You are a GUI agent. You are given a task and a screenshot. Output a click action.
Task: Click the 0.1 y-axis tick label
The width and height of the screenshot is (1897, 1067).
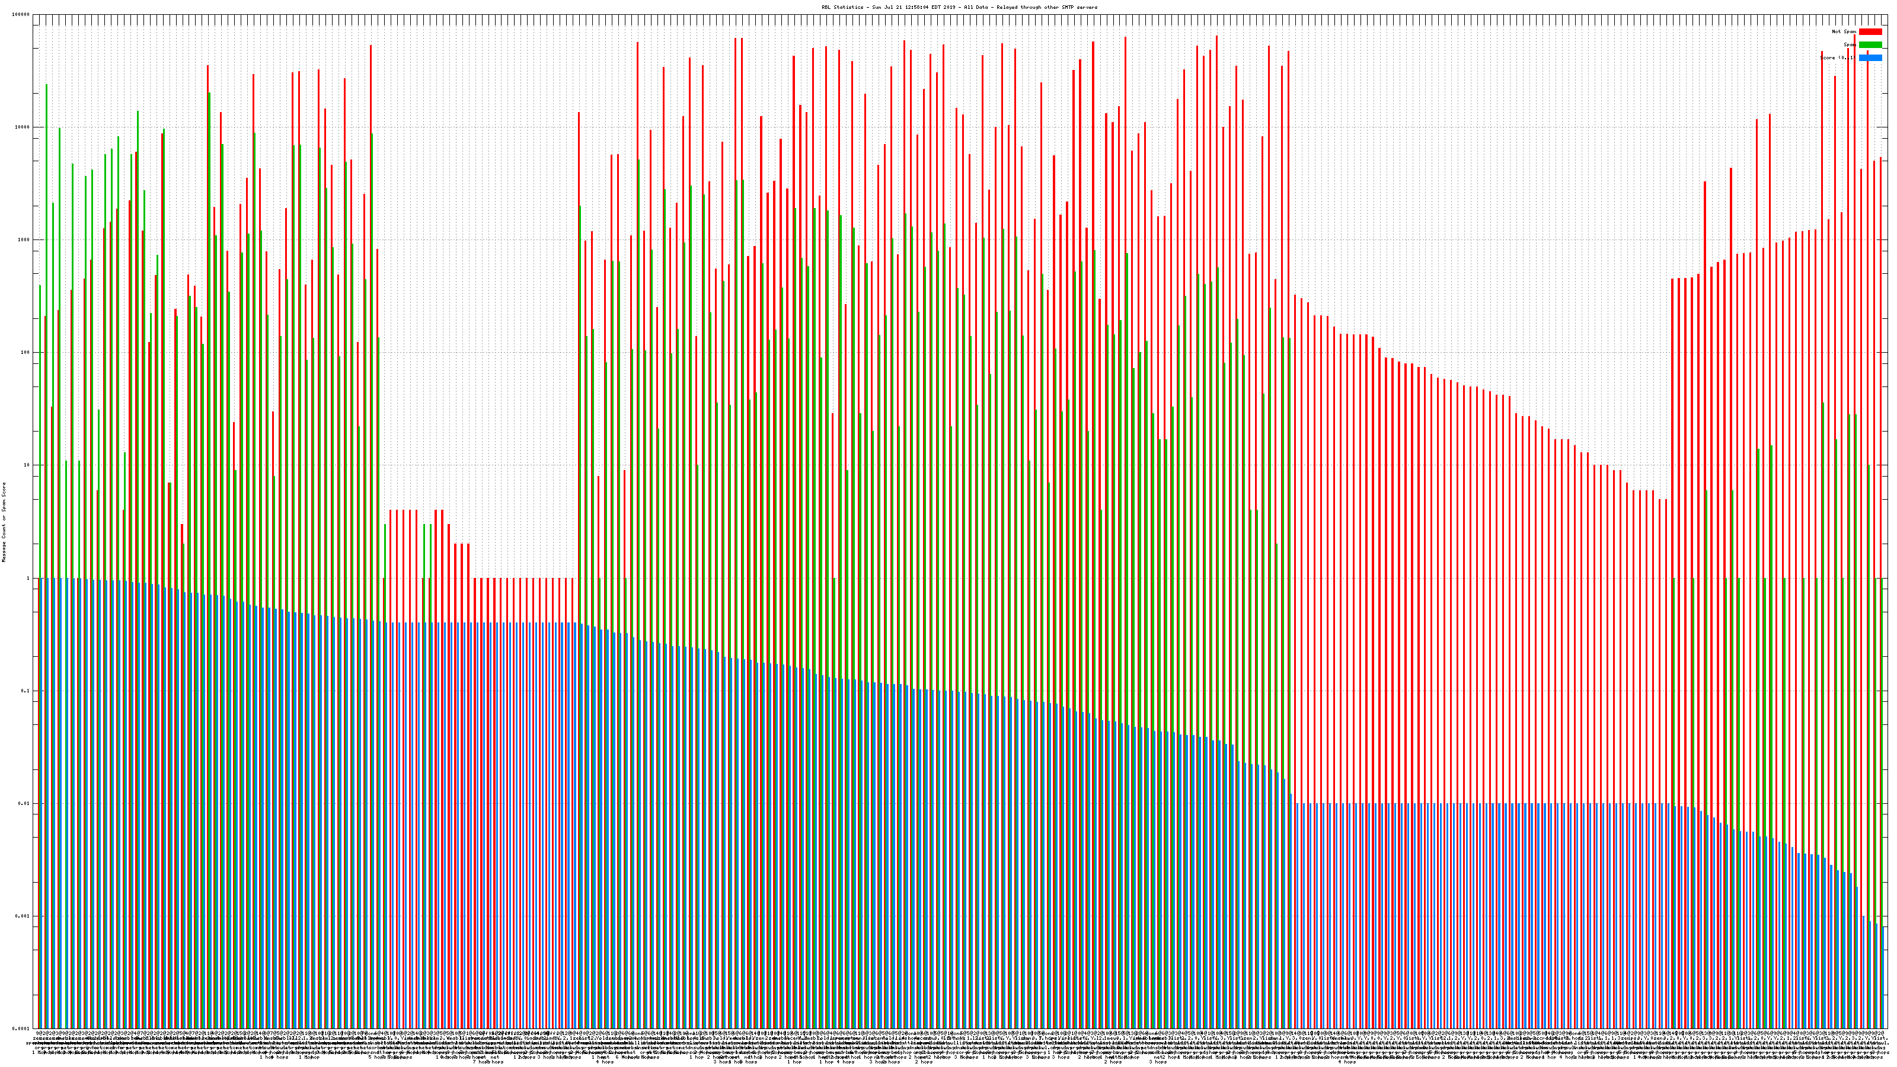[25, 691]
